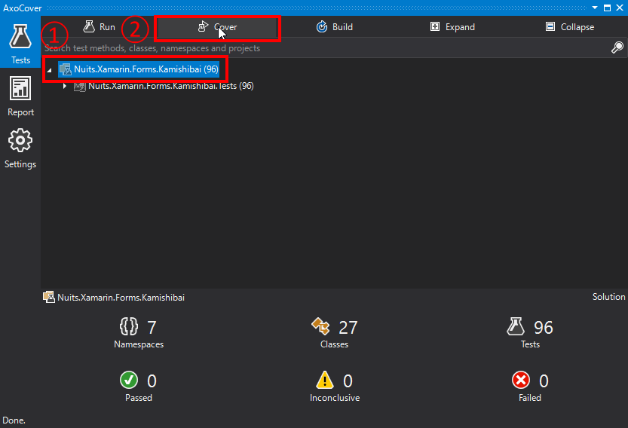The width and height of the screenshot is (628, 428).
Task: Open the Tests tab in sidebar
Action: click(x=20, y=43)
